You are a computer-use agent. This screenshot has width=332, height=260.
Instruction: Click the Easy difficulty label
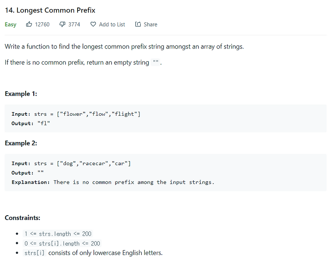coord(10,24)
